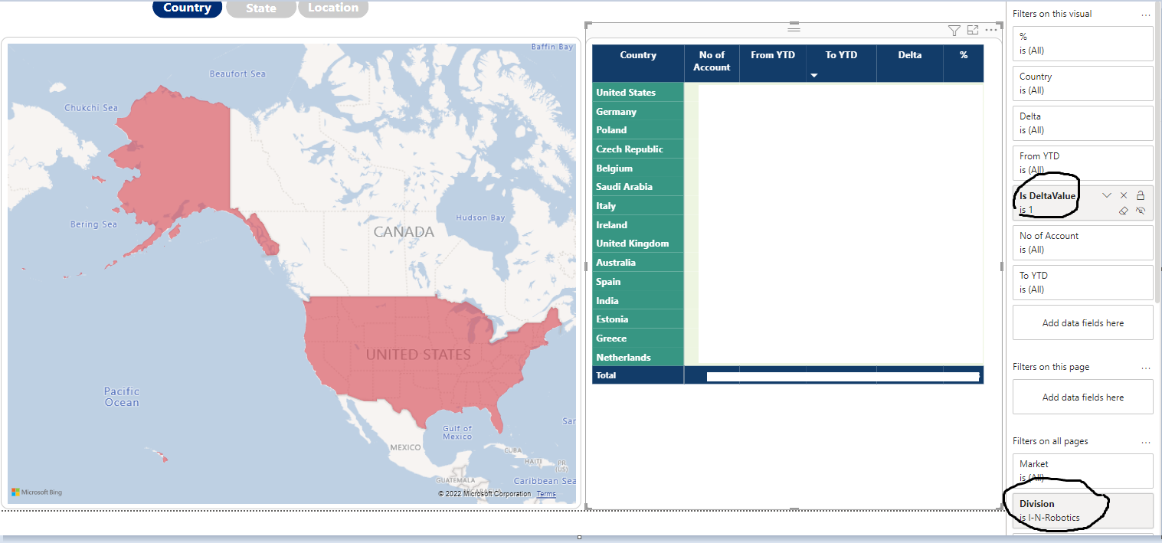Select the India row
Viewport: 1162px width, 543px height.
click(638, 300)
